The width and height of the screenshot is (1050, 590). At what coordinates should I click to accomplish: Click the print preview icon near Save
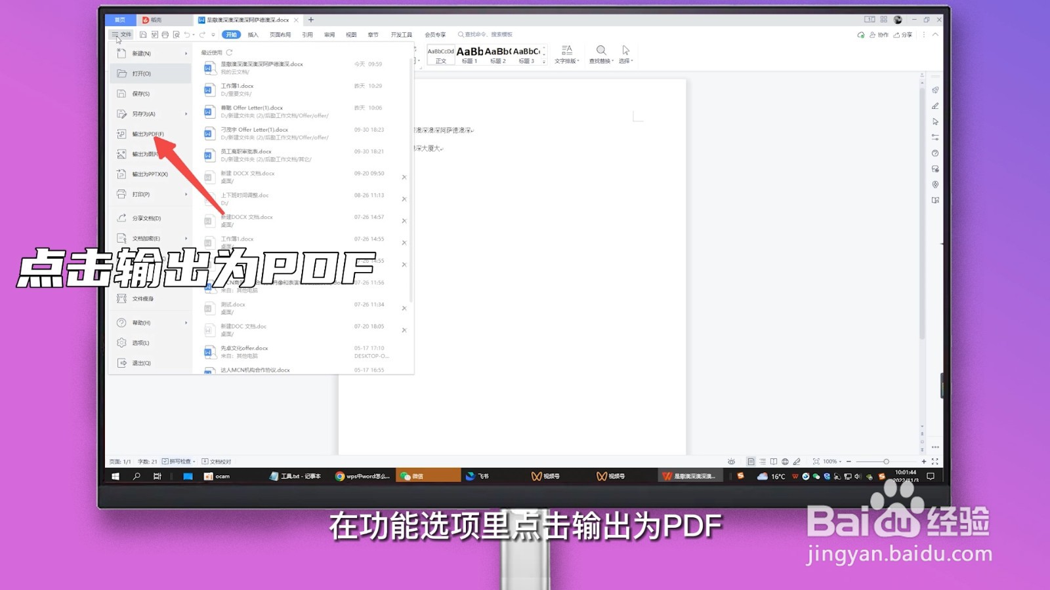click(x=176, y=35)
